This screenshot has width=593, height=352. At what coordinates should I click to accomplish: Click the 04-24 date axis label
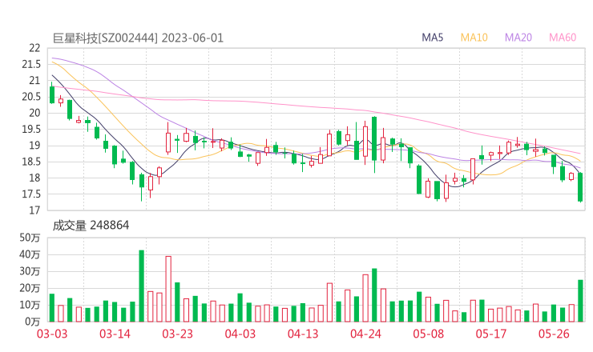tap(365, 334)
